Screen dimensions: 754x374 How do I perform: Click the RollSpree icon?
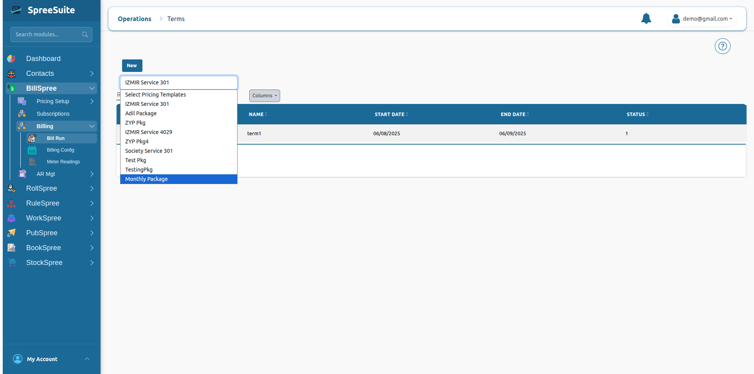coord(11,188)
